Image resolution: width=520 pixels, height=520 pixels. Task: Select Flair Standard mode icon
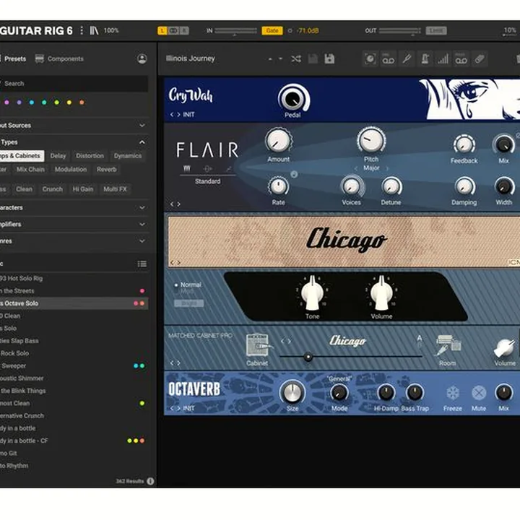pyautogui.click(x=187, y=168)
